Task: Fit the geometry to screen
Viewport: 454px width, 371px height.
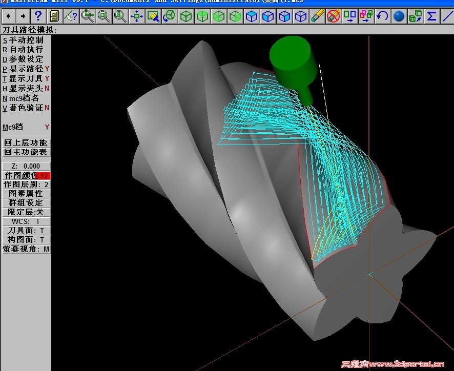Action: [137, 16]
